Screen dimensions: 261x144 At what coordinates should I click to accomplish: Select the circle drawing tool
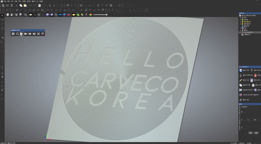(2, 55)
